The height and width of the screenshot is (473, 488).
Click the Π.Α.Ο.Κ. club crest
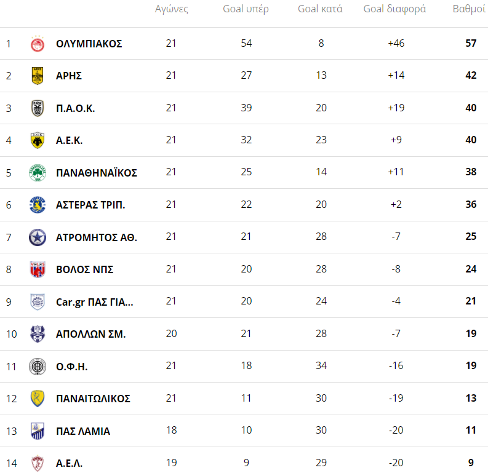38,108
